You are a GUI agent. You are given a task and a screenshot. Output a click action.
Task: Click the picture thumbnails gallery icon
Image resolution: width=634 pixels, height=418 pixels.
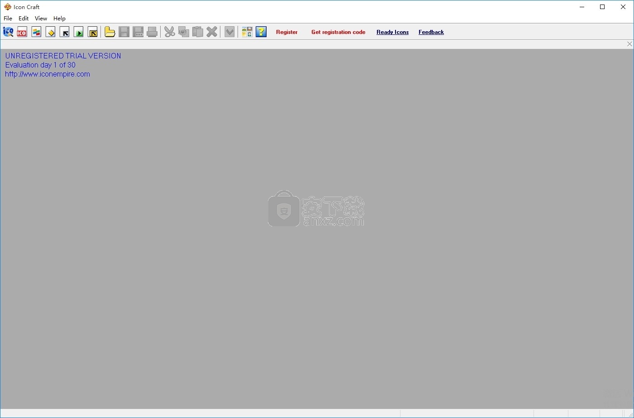247,32
